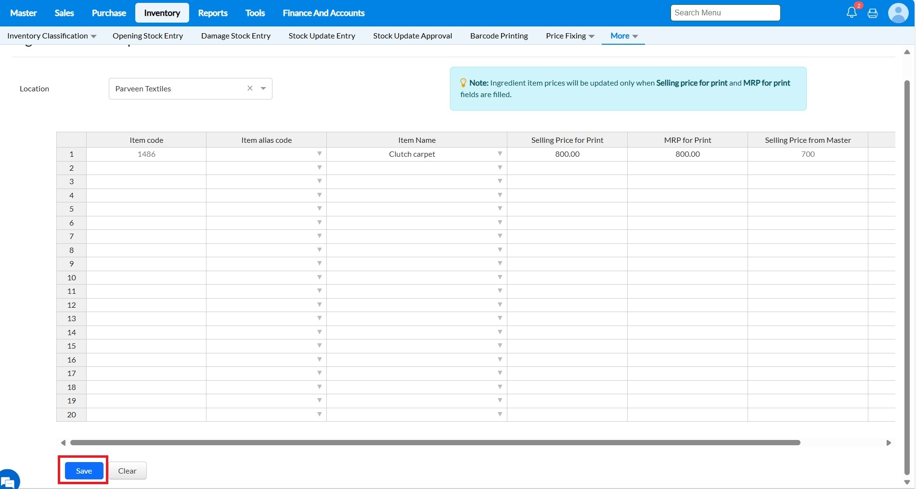Click left arrow of horizontal scrollbar
The image size is (916, 489).
[x=63, y=443]
